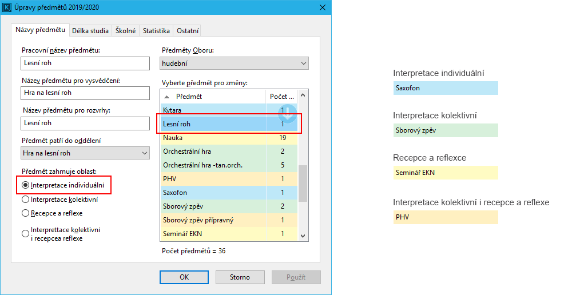Click the Pracovní název předmětu text field
572x295 pixels.
point(84,63)
